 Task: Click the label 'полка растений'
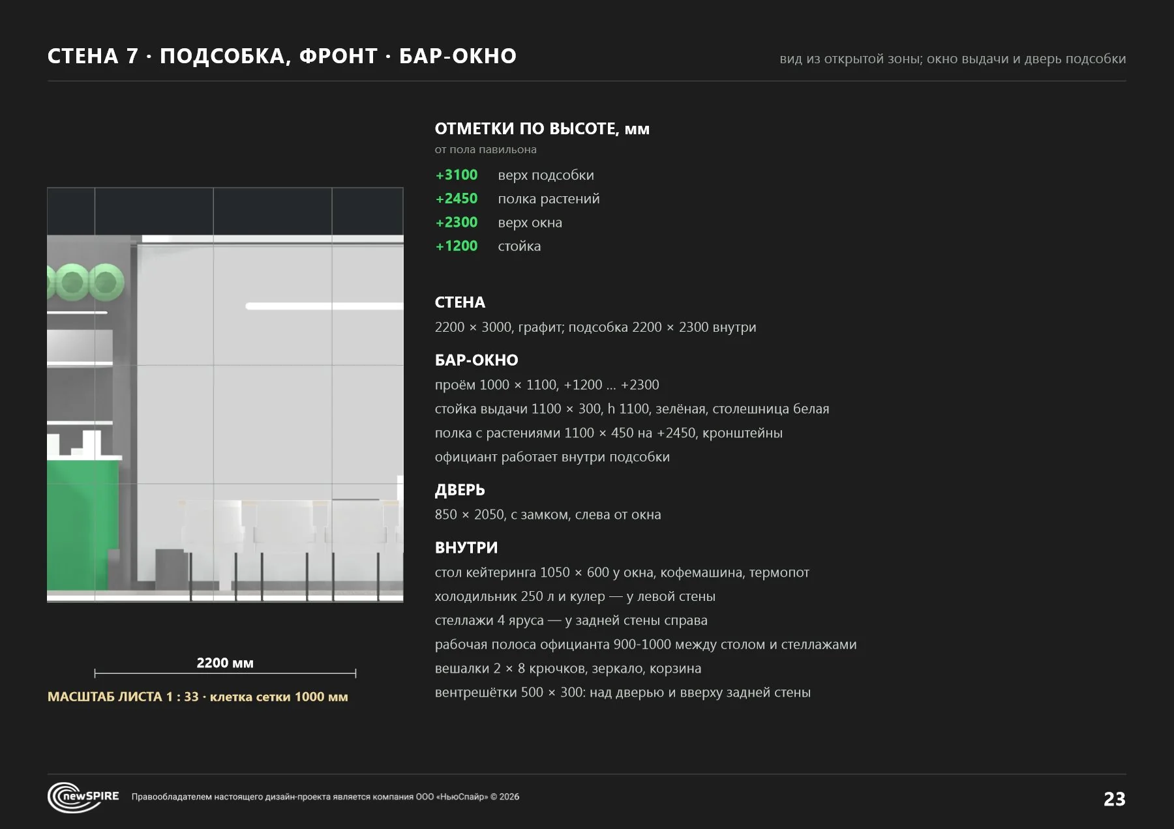[549, 199]
